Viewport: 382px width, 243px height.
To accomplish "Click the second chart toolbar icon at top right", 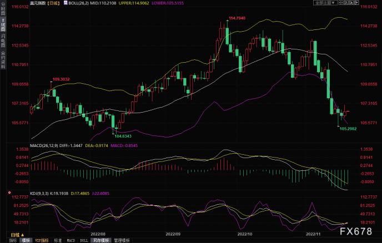I will point(346,3).
